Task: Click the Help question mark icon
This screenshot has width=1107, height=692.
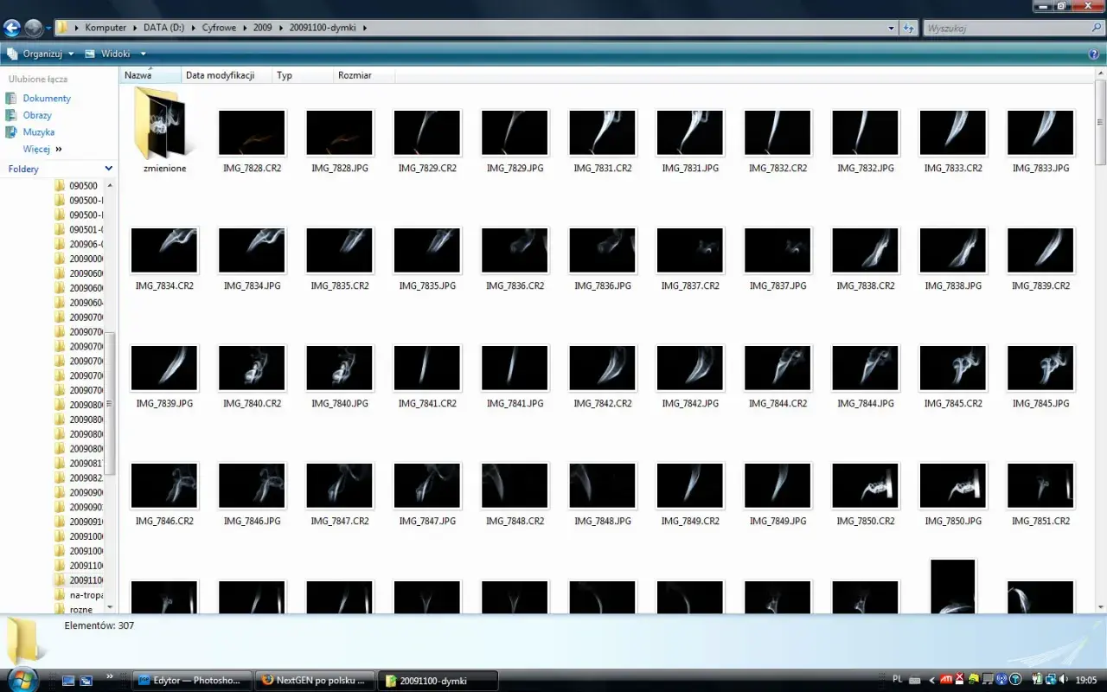Action: pyautogui.click(x=1094, y=54)
